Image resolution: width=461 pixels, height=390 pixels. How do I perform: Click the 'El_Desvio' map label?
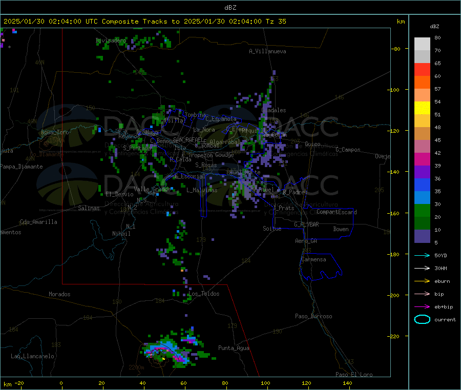120,194
